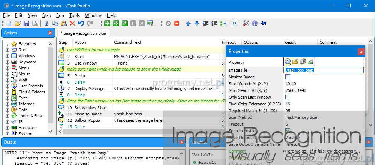Click the Cut scissors icon
Image resolution: width=375 pixels, height=165 pixels.
[x=47, y=24]
